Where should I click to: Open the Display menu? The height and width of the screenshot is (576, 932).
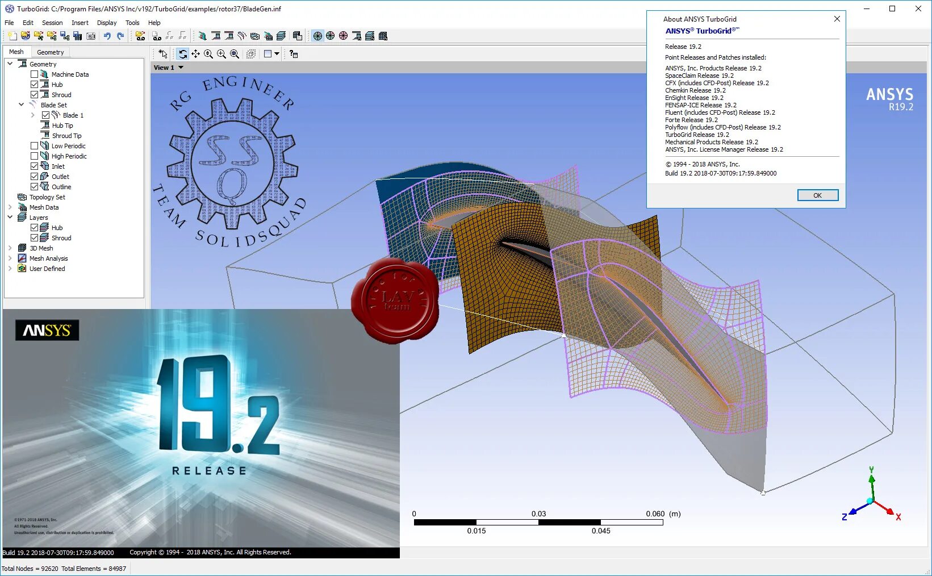click(x=107, y=23)
